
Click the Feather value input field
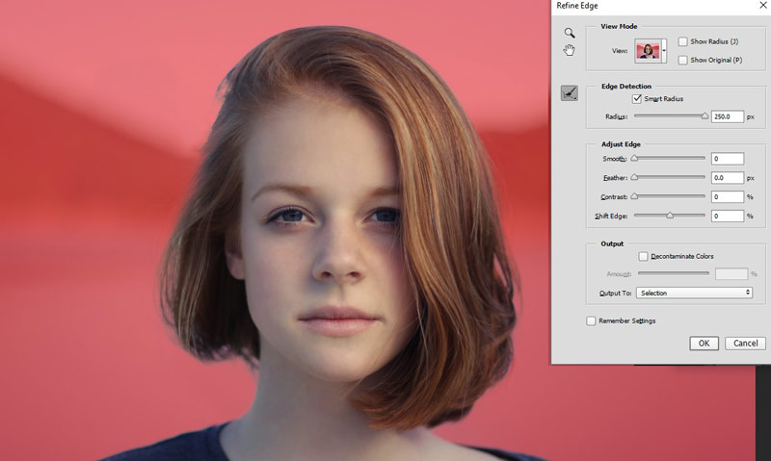pyautogui.click(x=728, y=178)
